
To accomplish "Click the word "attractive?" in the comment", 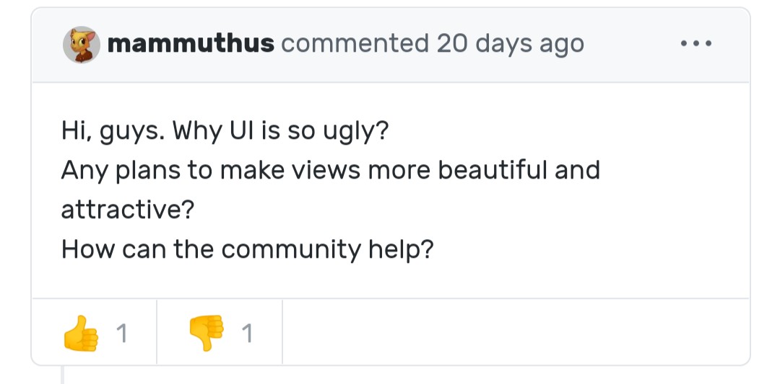I will pyautogui.click(x=128, y=210).
